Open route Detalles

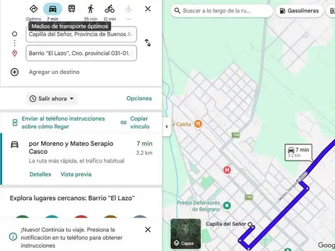(x=40, y=174)
